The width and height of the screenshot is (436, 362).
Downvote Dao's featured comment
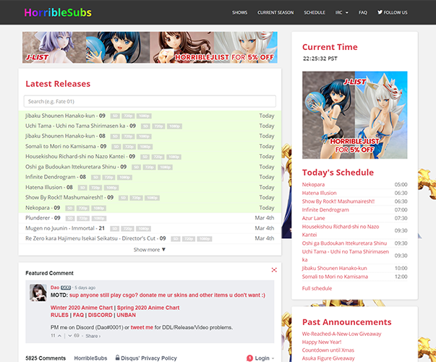click(x=70, y=336)
